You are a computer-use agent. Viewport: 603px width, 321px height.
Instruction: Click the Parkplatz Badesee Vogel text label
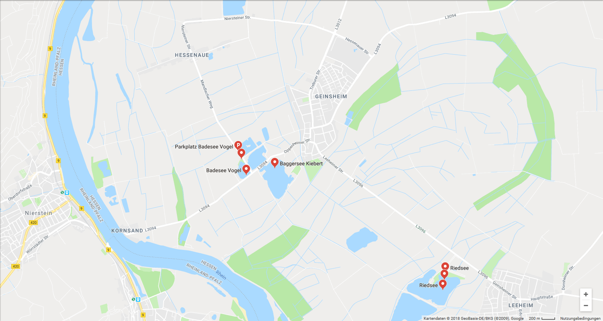coord(204,147)
